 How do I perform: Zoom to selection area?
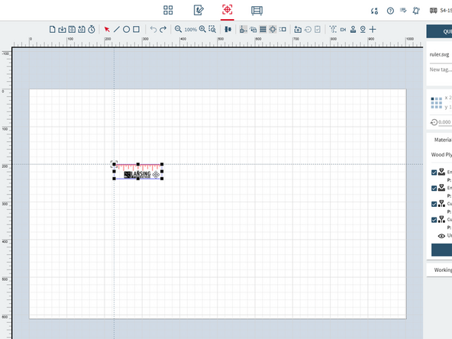(x=212, y=29)
